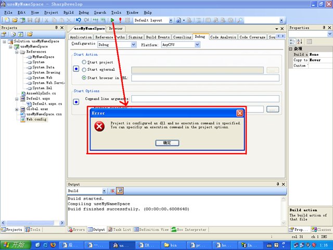Confirm the Error dialog with 确定

[166, 142]
